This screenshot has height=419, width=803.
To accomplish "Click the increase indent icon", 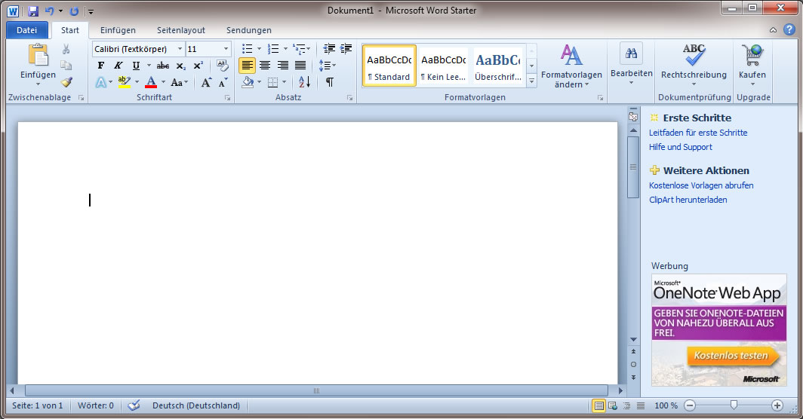I will (346, 48).
